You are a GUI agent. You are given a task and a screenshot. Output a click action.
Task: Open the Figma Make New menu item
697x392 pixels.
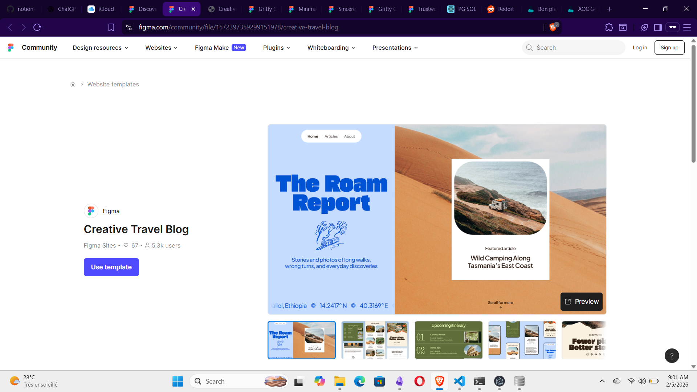pyautogui.click(x=220, y=48)
